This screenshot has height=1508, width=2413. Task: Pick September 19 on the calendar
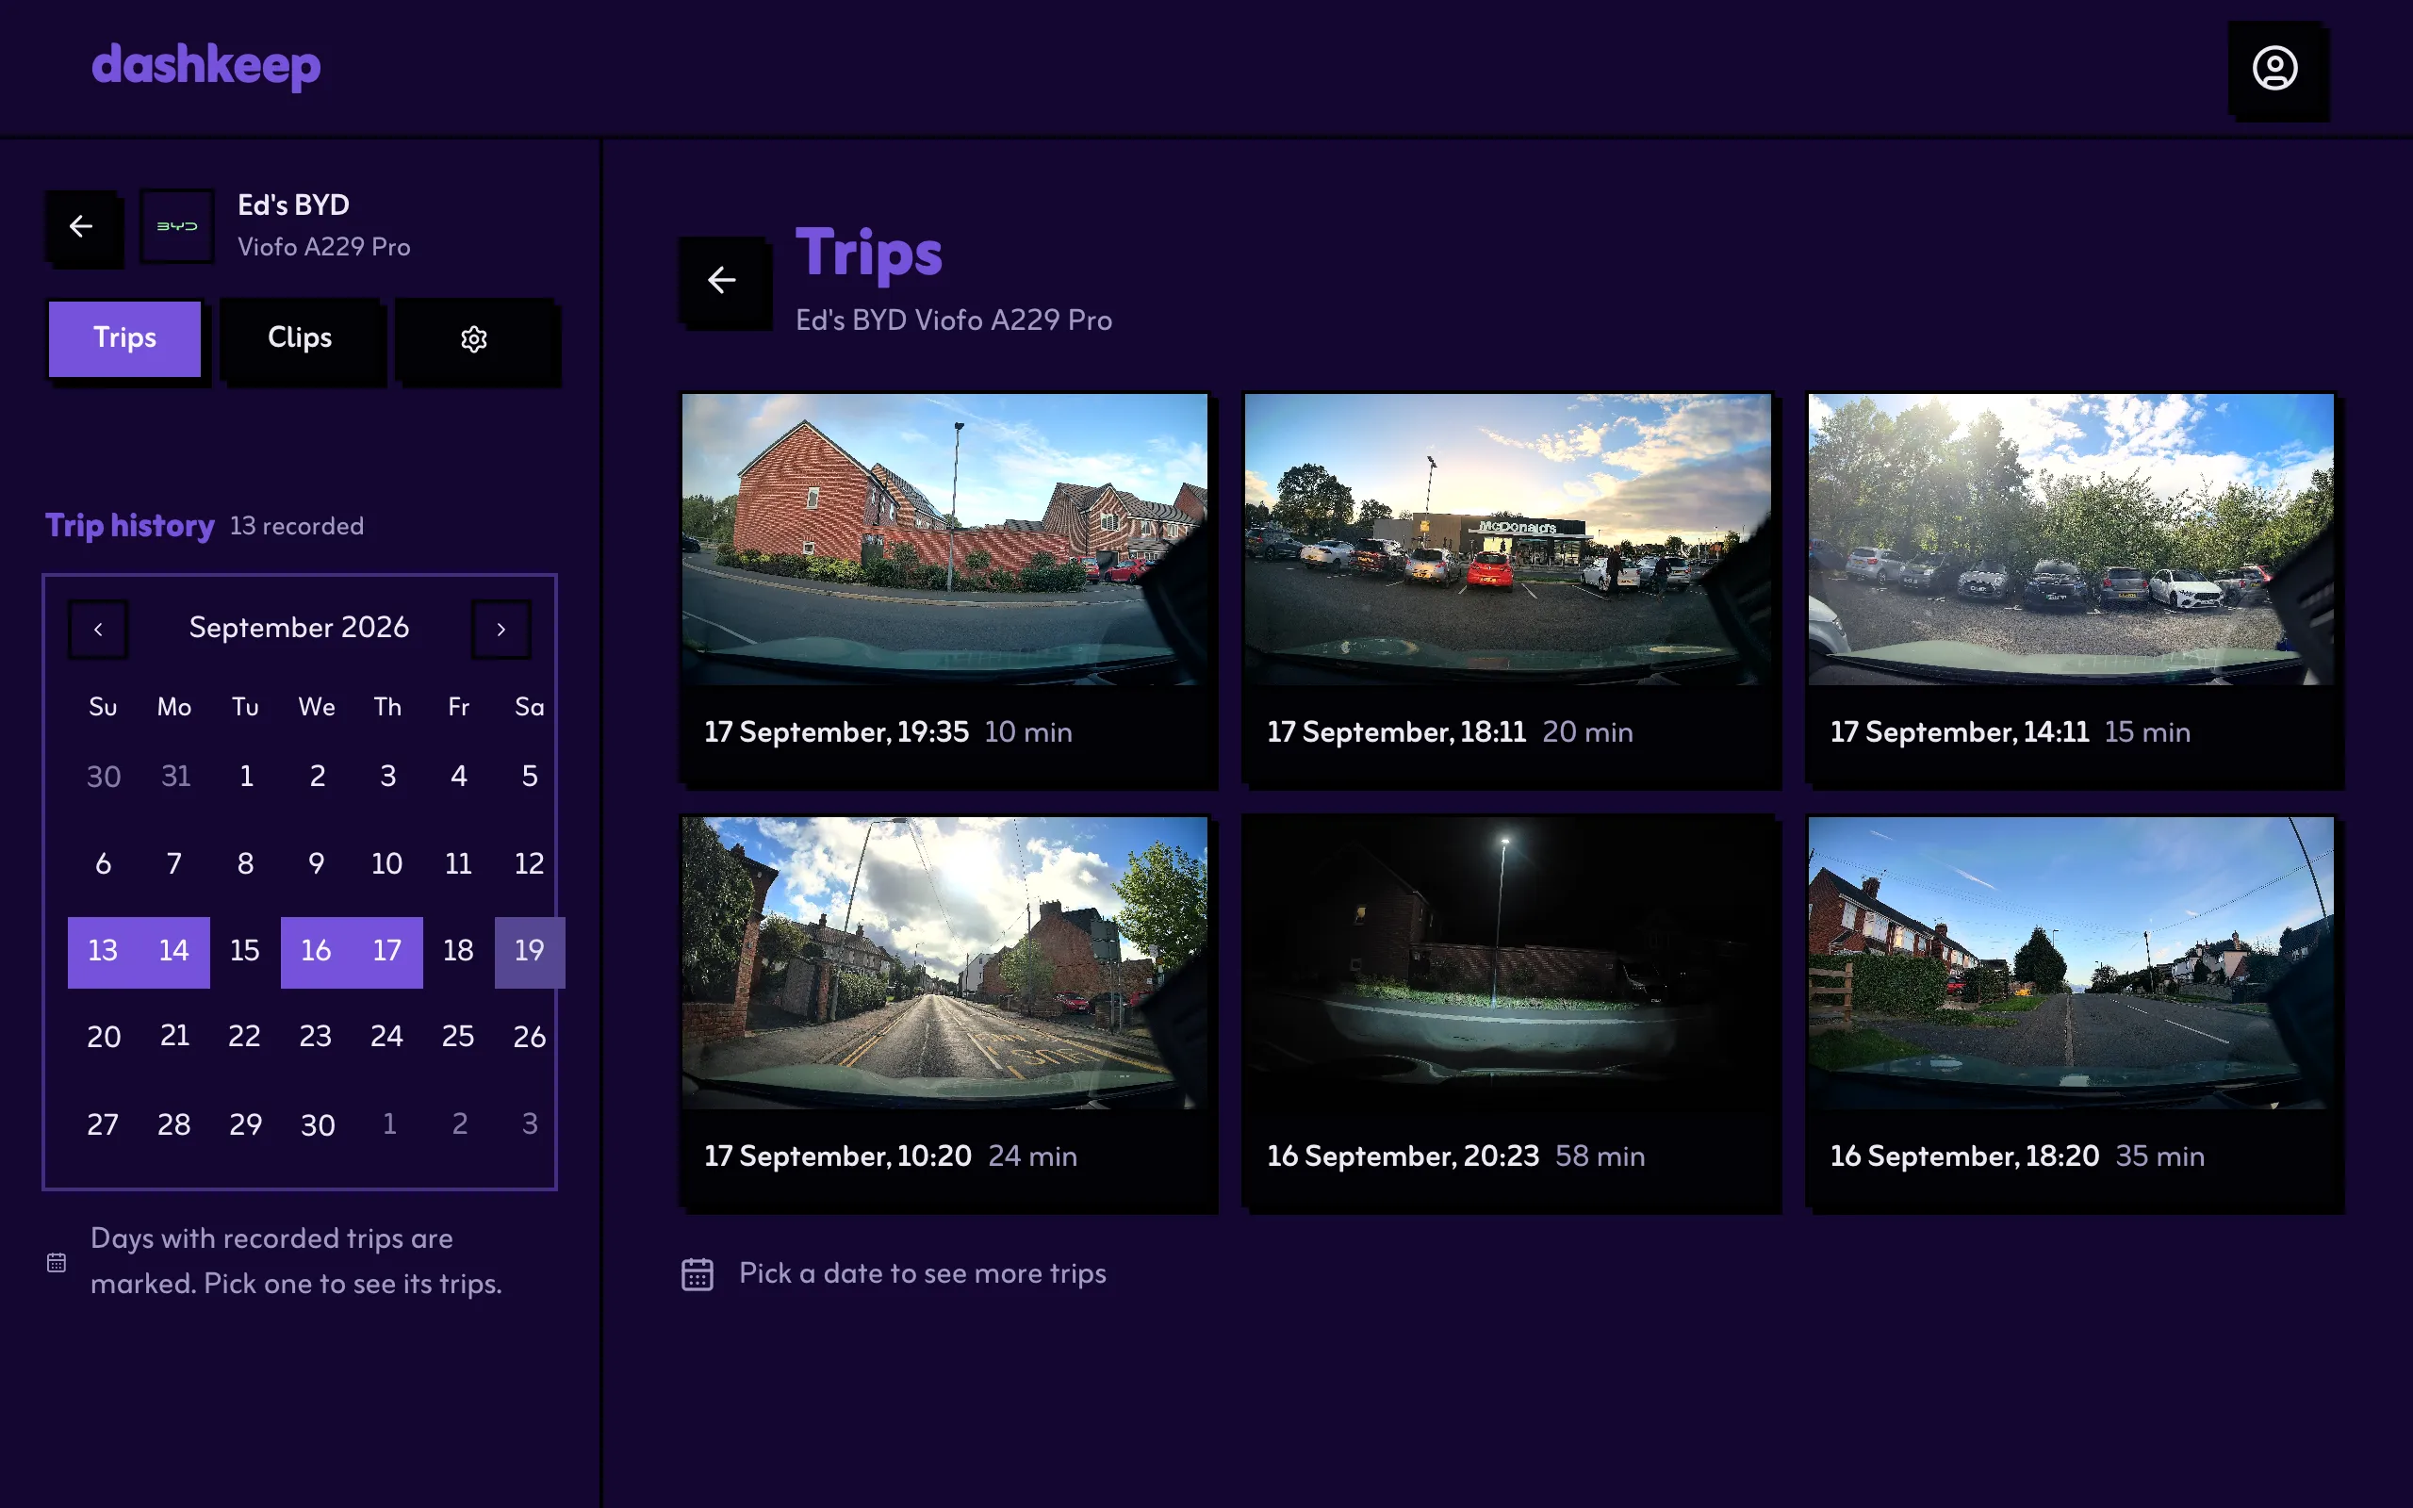pyautogui.click(x=530, y=952)
